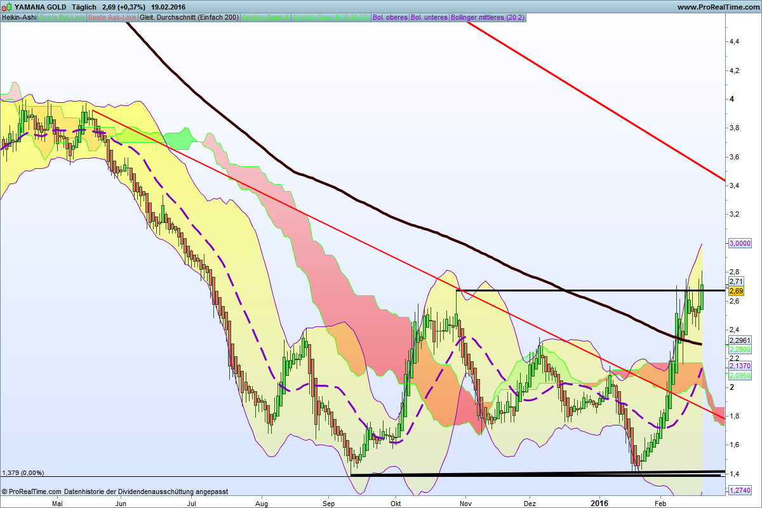This screenshot has height=508, width=762.
Task: Click the yellow 2,69 current price tag
Action: (x=736, y=291)
